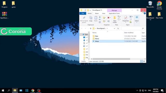Open Quick Access Toolbar customize dropdown

[90, 10]
